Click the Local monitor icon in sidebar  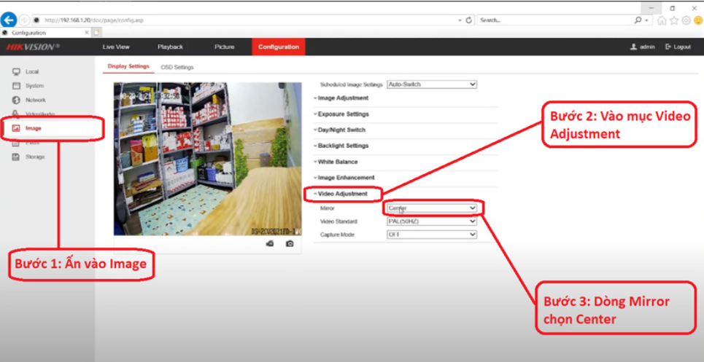[x=15, y=71]
